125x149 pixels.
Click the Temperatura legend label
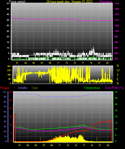click(x=92, y=88)
